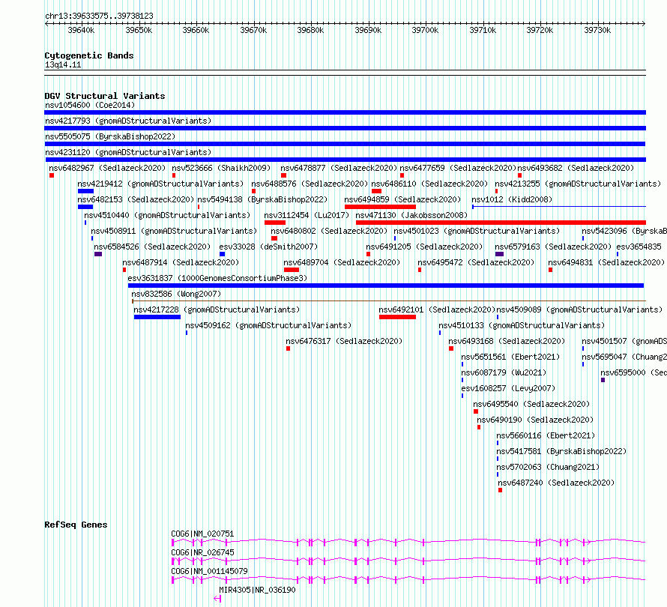This screenshot has height=607, width=667.
Task: Click red marker under nsv6477659
Action: pos(402,175)
